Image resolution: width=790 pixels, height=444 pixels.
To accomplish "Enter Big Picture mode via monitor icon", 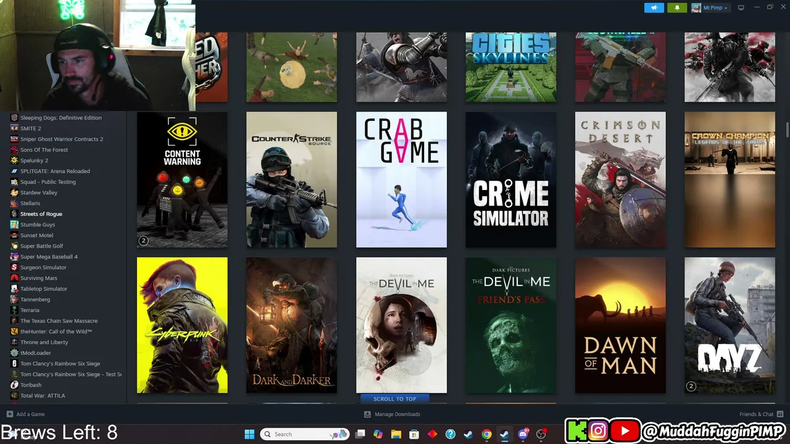I will pyautogui.click(x=741, y=7).
